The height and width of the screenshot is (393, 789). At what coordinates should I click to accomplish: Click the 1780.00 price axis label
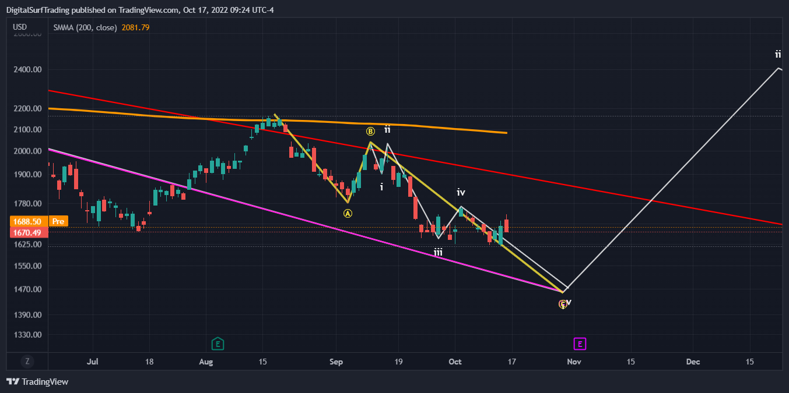pyautogui.click(x=28, y=204)
